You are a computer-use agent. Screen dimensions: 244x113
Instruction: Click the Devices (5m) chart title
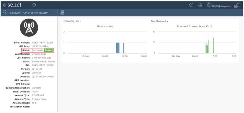105,26
